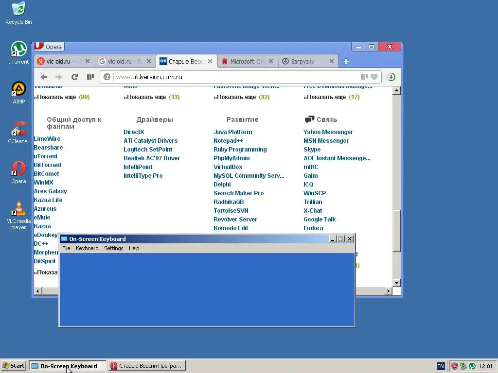Expand 'Показать еще (80)' list
The image size is (498, 373).
(62, 97)
